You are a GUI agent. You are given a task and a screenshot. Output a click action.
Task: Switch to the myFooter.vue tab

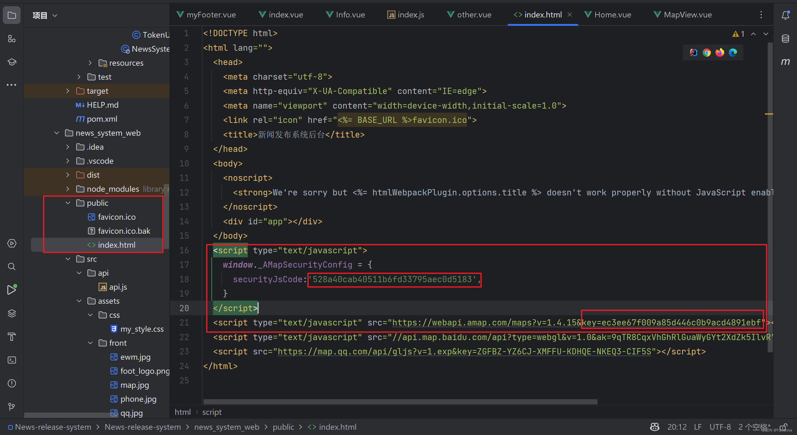tap(211, 15)
